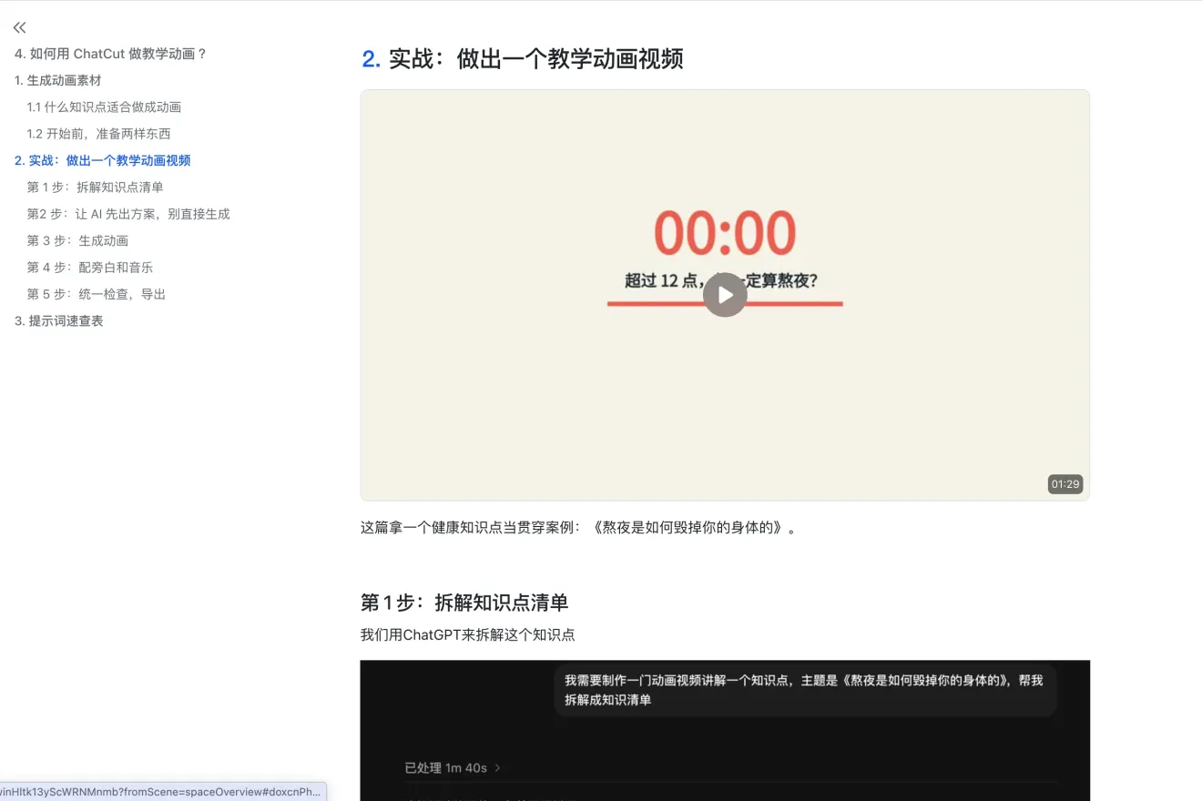This screenshot has height=801, width=1202.
Task: Click the 01:29 video duration badge
Action: tap(1065, 484)
